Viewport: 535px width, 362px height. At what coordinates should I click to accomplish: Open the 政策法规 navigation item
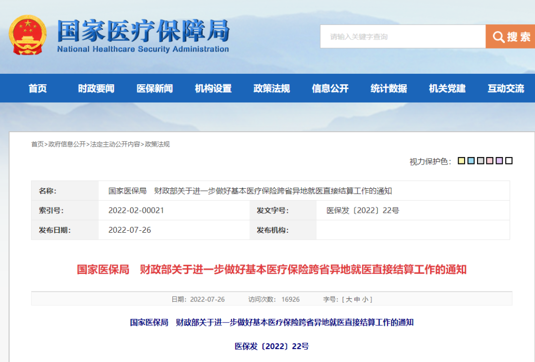pyautogui.click(x=271, y=88)
